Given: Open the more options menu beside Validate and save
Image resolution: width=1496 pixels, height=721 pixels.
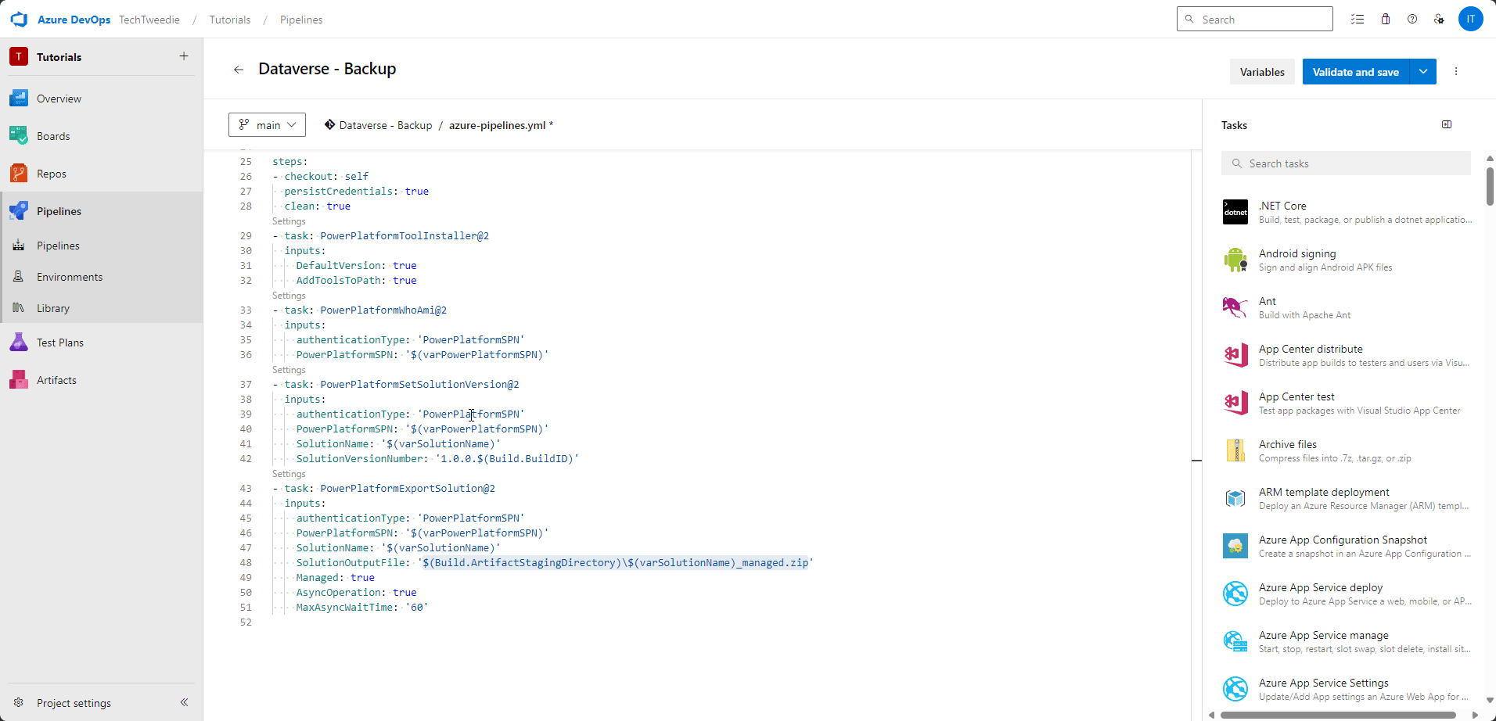Looking at the screenshot, I should (x=1455, y=71).
